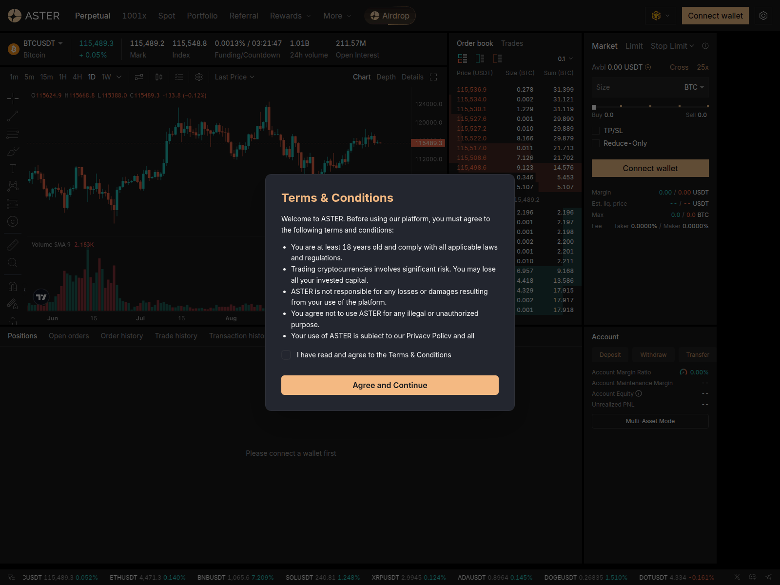The image size is (780, 585).
Task: Open the order type info icon
Action: (x=705, y=46)
